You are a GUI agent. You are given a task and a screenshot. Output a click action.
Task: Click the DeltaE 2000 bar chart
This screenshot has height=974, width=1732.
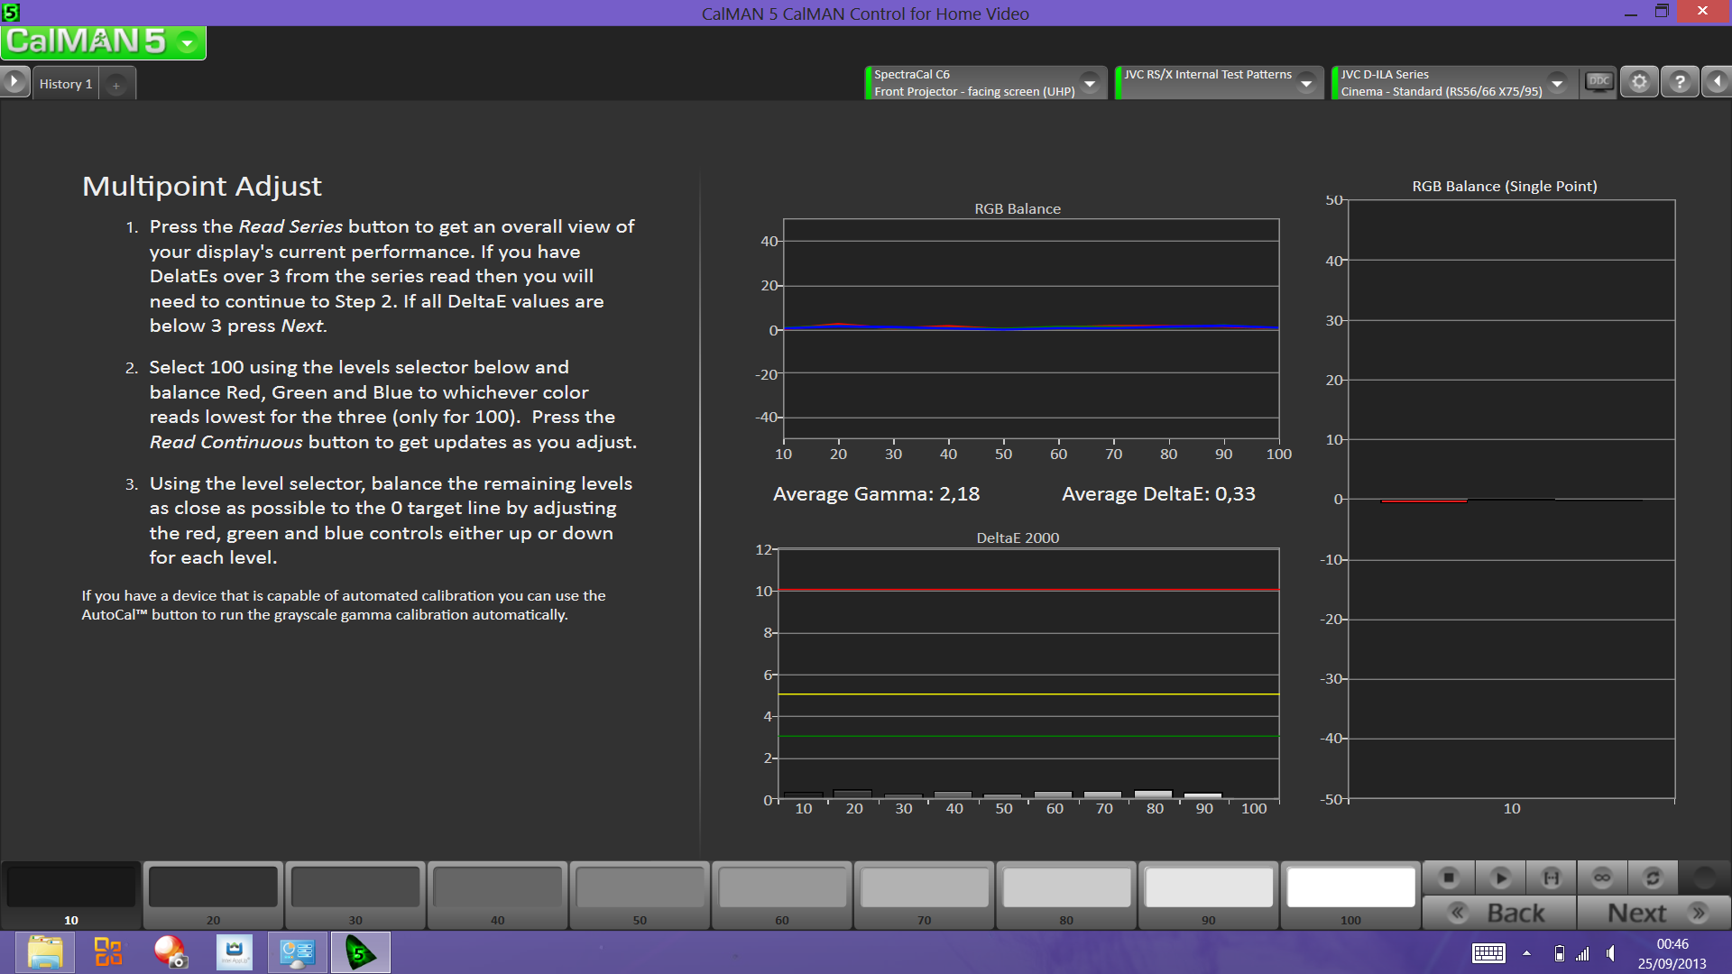(1028, 674)
